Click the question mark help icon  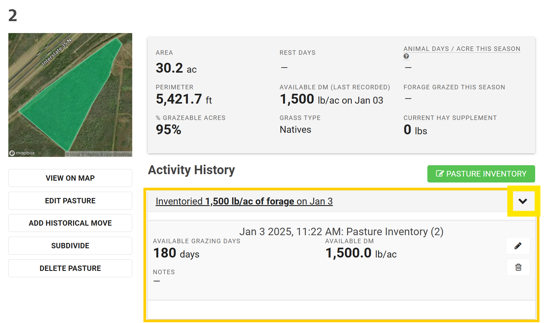(406, 56)
